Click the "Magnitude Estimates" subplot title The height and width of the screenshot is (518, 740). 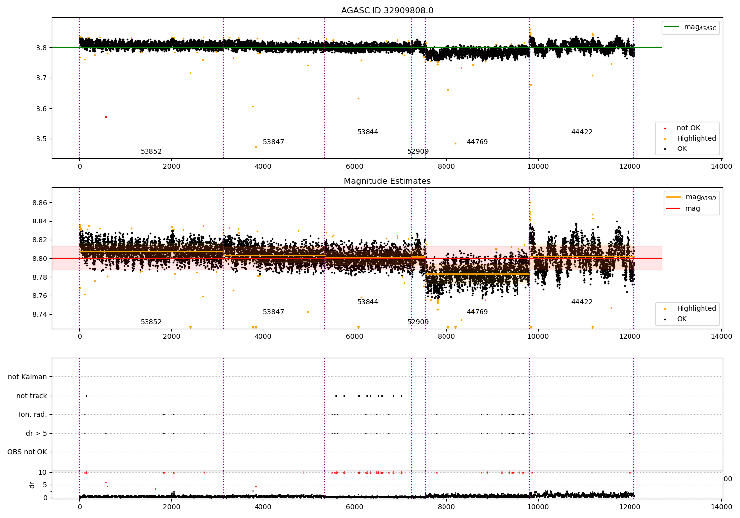[x=387, y=181]
